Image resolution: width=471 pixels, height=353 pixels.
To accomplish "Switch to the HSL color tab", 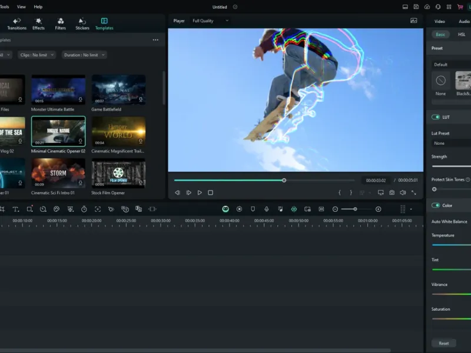I will [x=462, y=35].
